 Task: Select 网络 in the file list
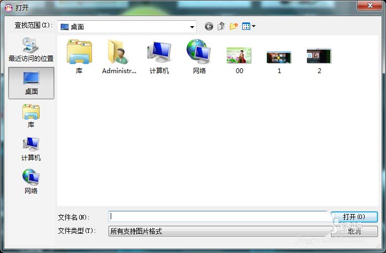199,57
